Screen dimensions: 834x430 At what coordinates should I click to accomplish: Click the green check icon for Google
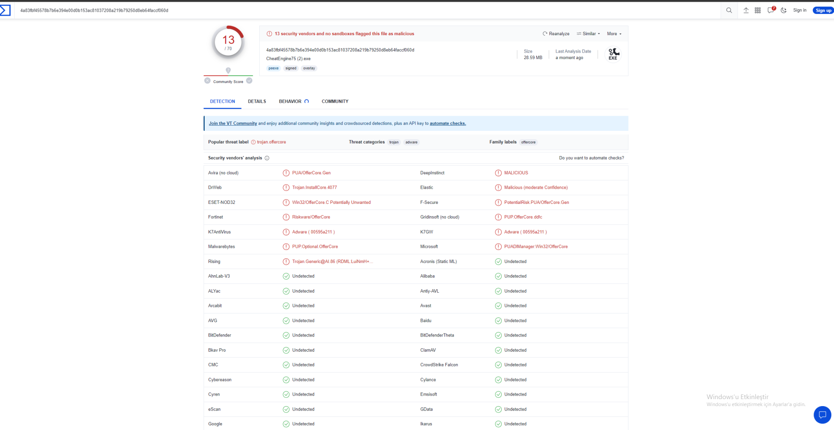point(286,424)
